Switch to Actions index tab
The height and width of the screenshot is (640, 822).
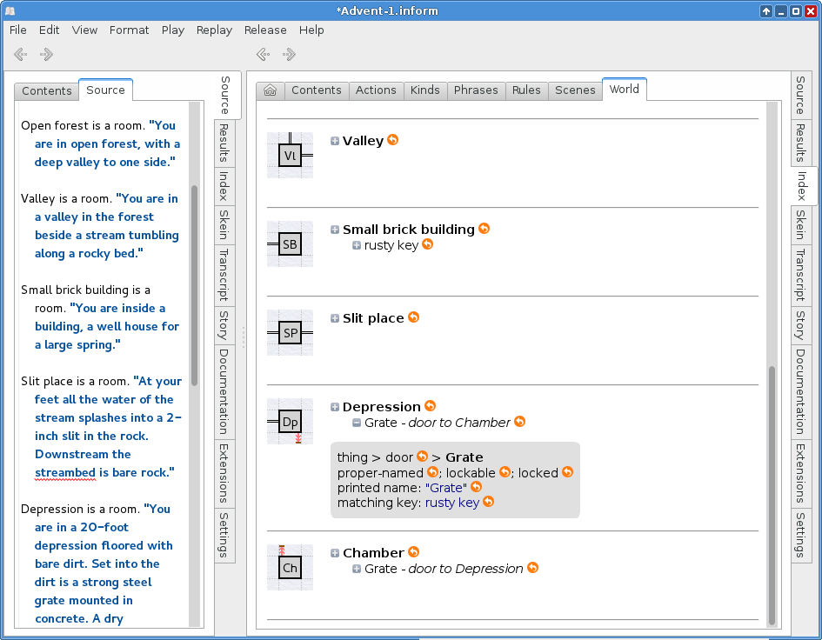click(x=376, y=90)
